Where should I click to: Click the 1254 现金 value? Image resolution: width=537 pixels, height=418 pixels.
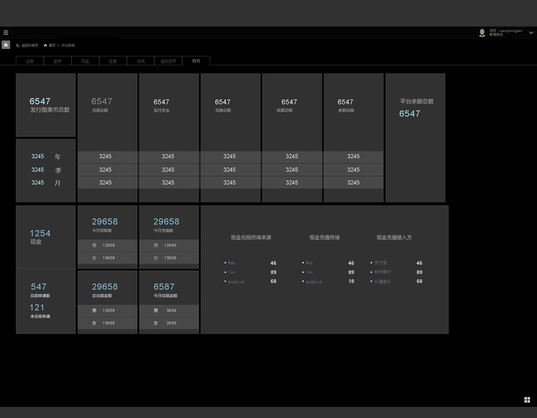tap(40, 233)
